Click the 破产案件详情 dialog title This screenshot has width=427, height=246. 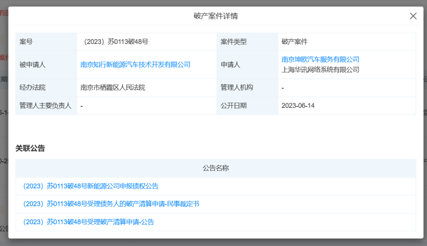[216, 16]
